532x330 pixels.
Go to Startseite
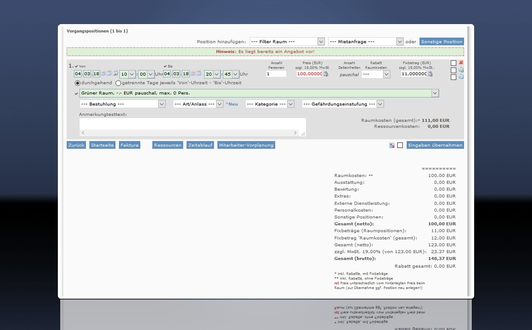[102, 145]
